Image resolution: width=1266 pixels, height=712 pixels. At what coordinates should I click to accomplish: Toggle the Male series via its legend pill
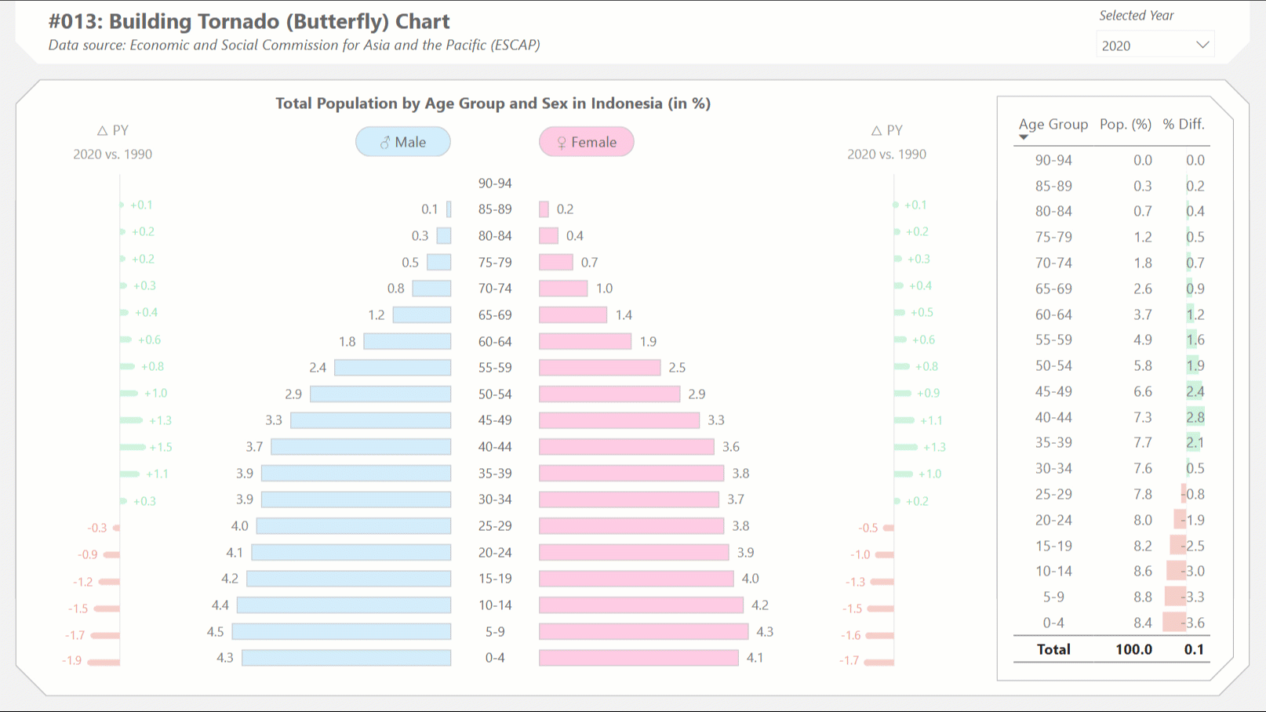coord(403,142)
